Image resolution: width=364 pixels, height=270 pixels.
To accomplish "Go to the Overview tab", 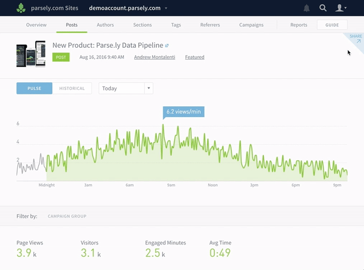I will pyautogui.click(x=36, y=25).
